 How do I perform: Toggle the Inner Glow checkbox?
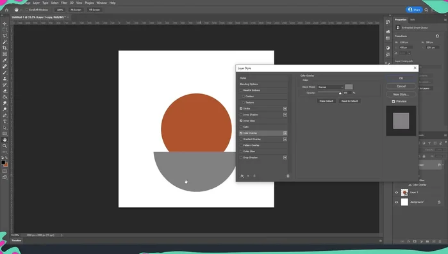click(x=241, y=121)
